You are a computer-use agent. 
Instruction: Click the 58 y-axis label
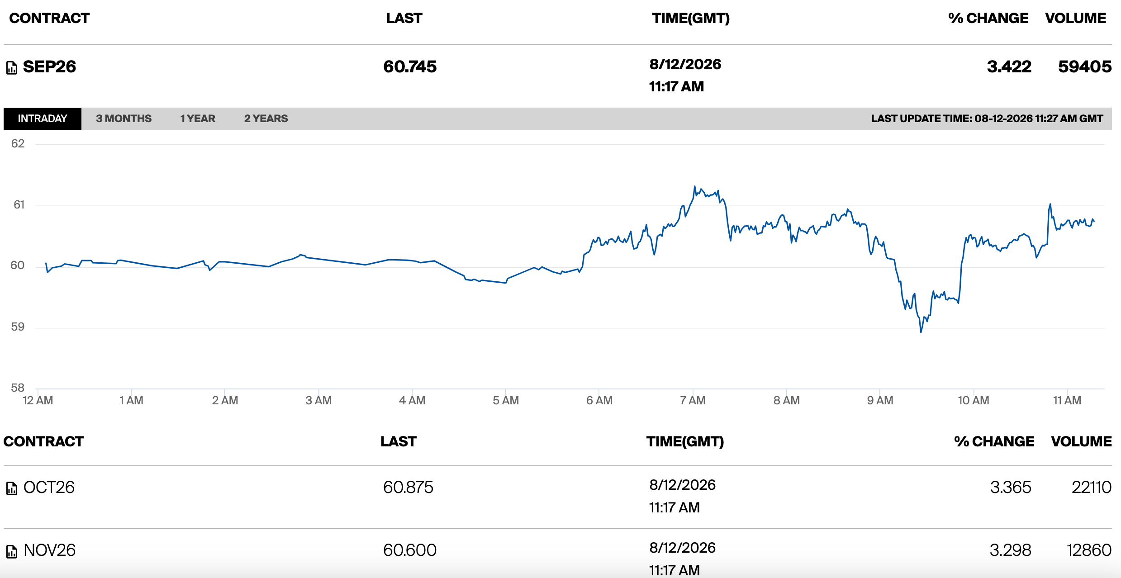point(18,388)
